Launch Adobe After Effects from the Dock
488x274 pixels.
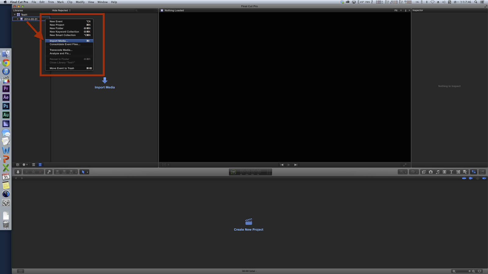pyautogui.click(x=6, y=97)
